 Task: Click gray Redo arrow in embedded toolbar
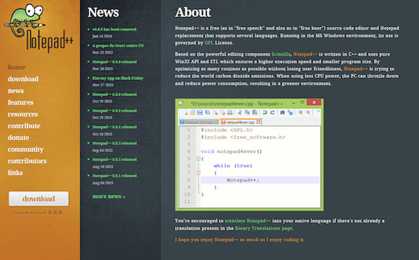point(272,113)
